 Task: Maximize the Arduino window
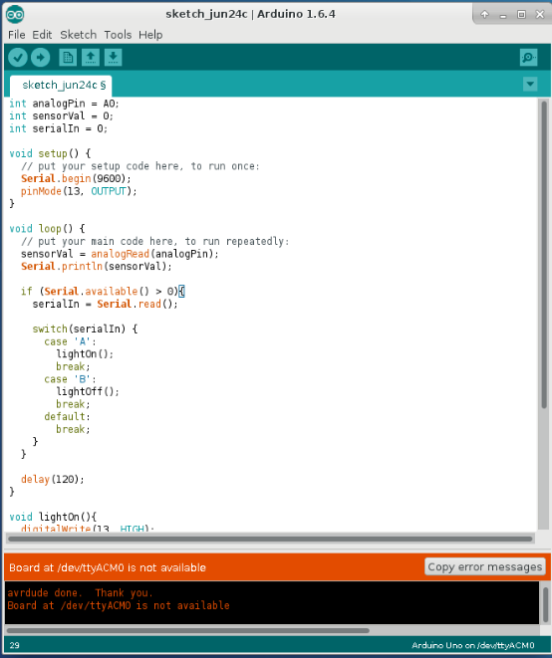click(x=521, y=14)
